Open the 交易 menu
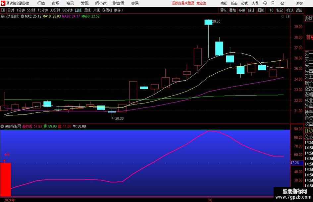Screen dimensions: 313x202 [x=135, y=3]
